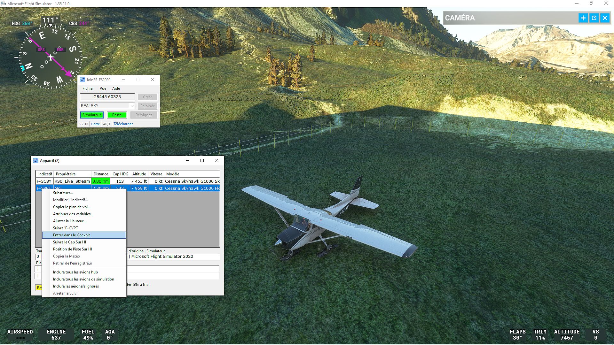Open the Carte link in JoinFS
614x345 pixels.
click(95, 124)
